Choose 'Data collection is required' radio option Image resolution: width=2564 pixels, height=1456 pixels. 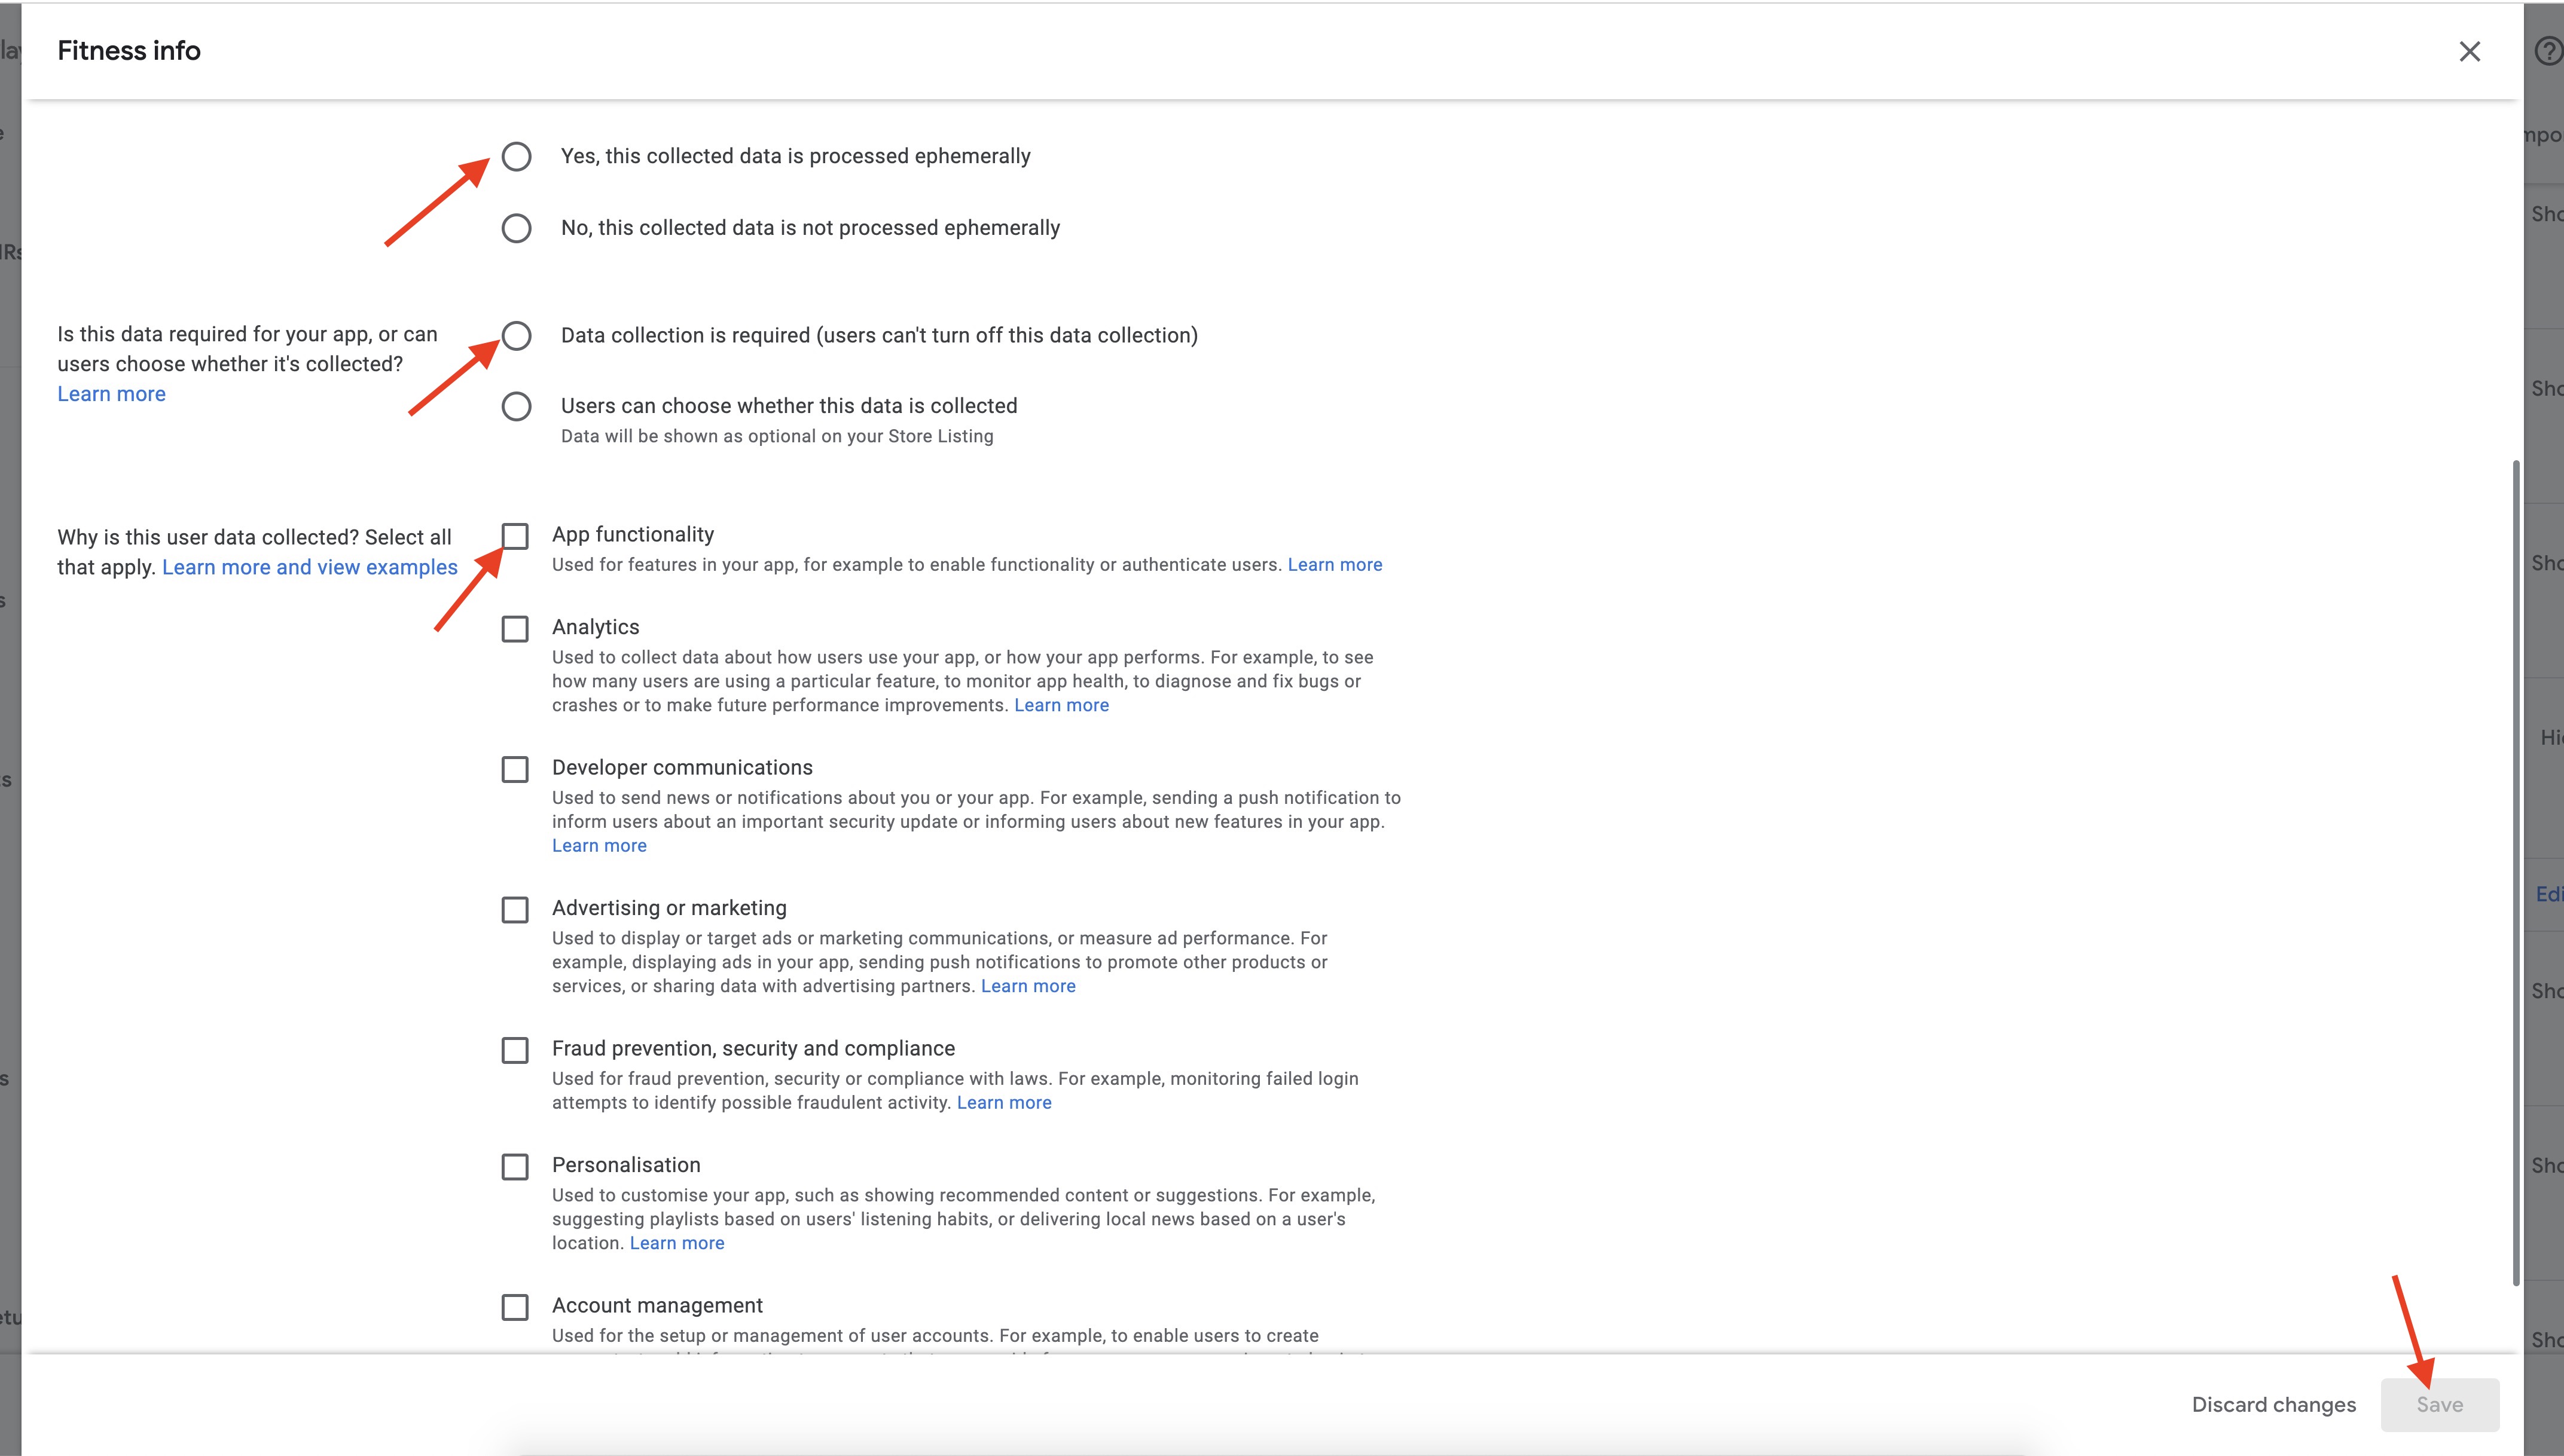(516, 336)
